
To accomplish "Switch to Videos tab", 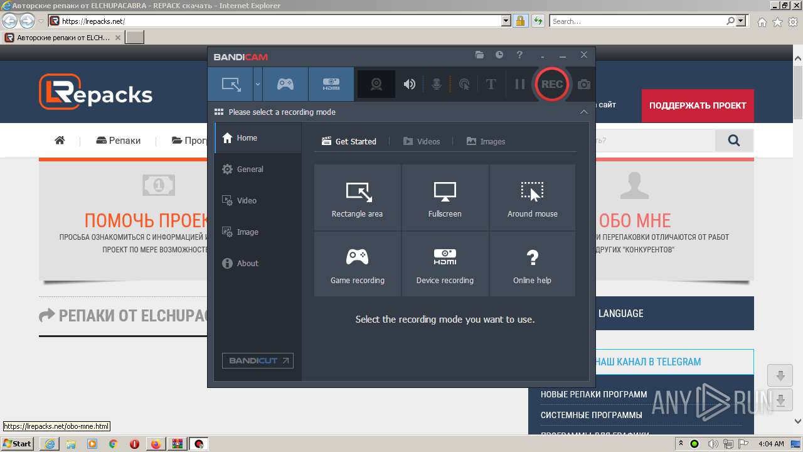I will pyautogui.click(x=422, y=141).
